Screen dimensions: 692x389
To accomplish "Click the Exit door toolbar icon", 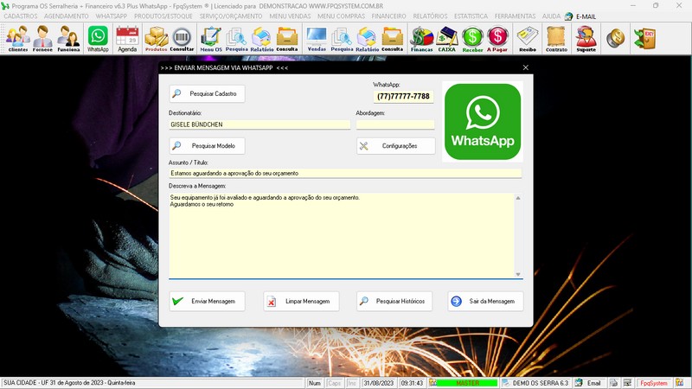I will point(644,39).
